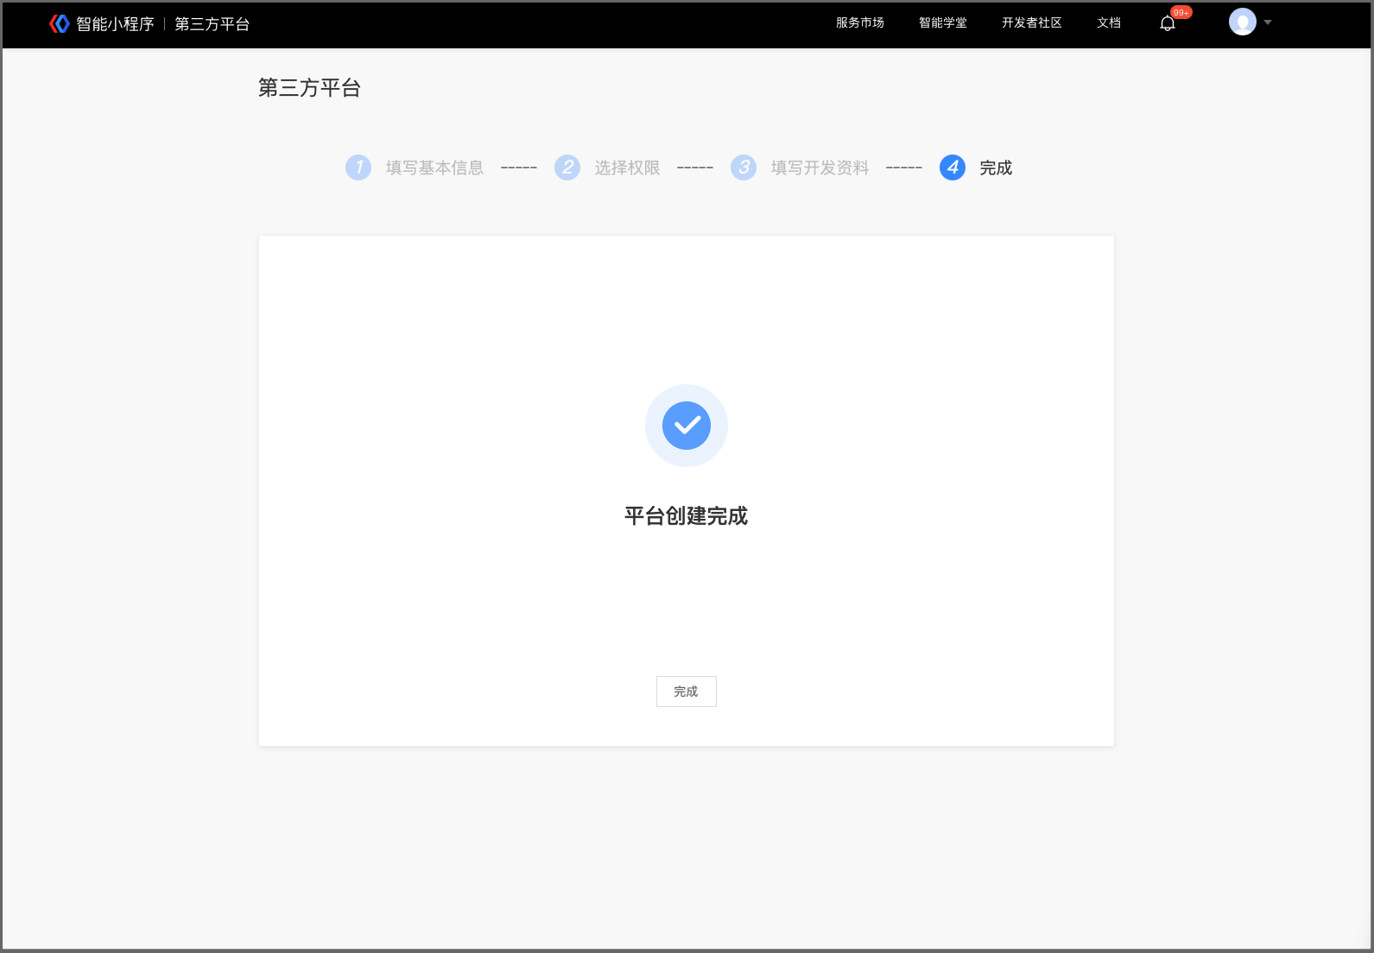Click the step 1 circle icon
Viewport: 1374px width, 953px height.
358,167
